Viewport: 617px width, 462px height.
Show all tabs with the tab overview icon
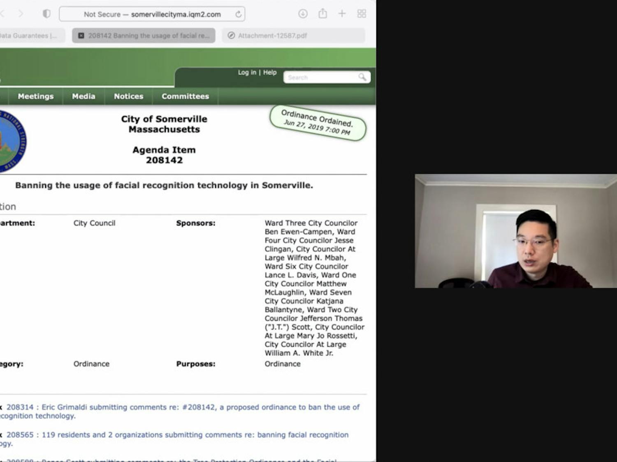362,14
